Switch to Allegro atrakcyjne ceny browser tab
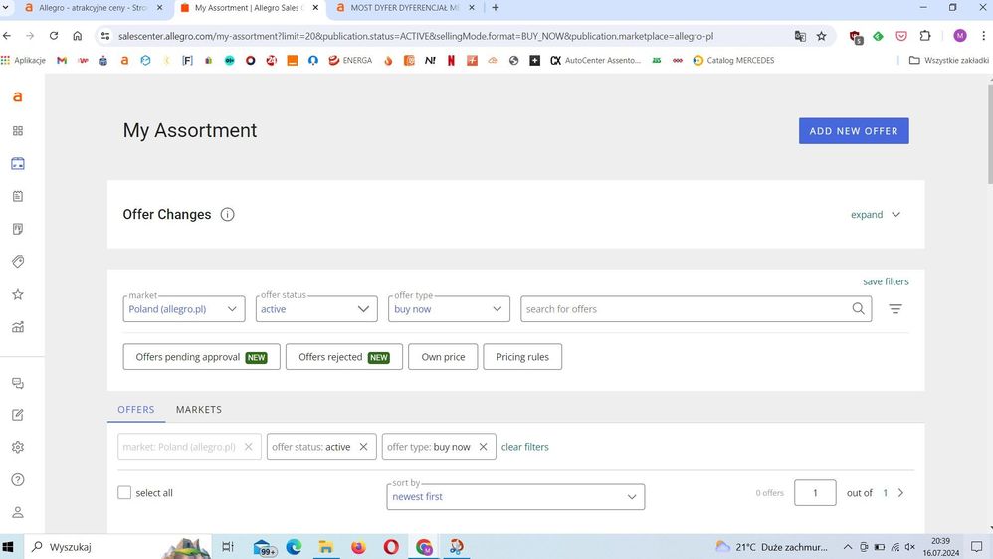The width and height of the screenshot is (993, 559). tap(93, 8)
